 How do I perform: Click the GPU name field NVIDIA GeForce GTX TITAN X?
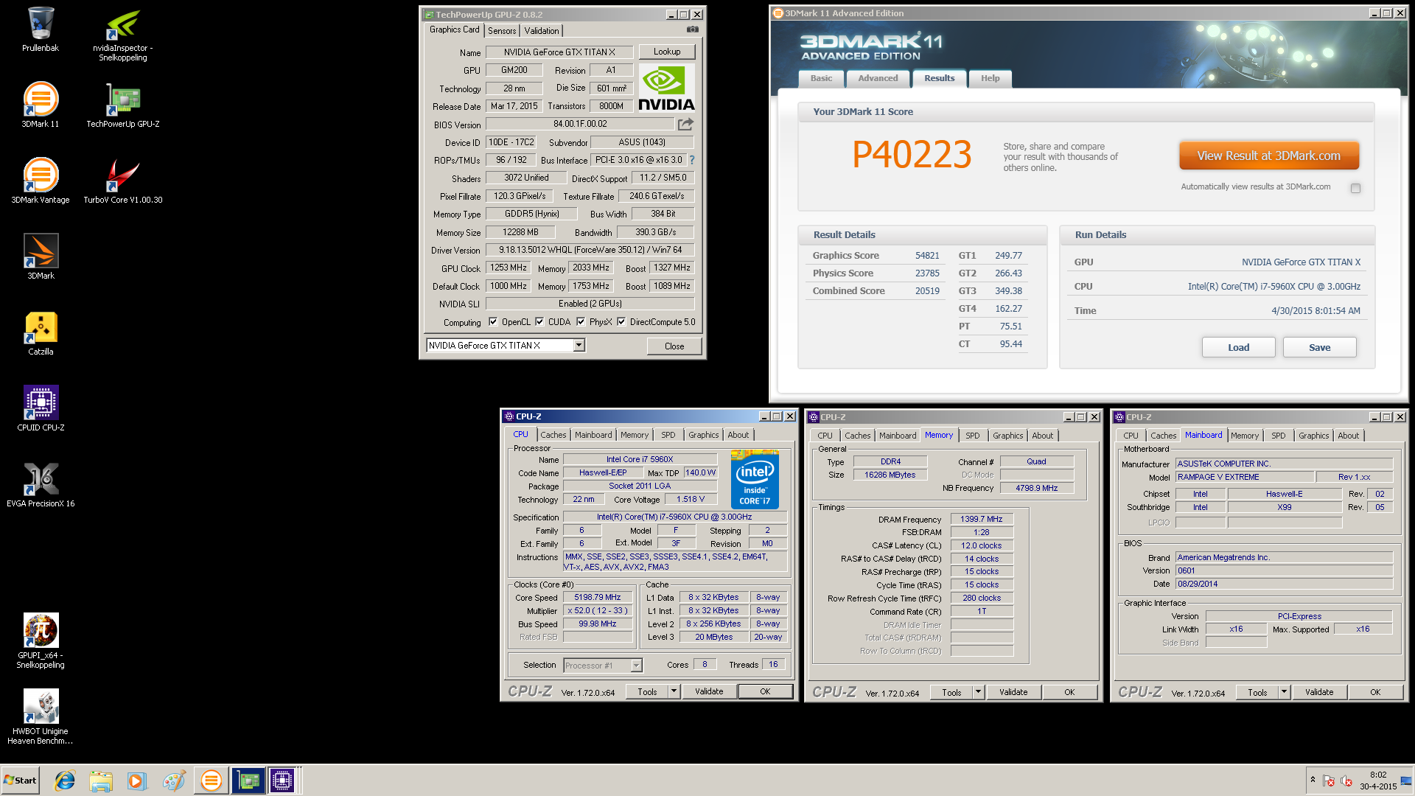(x=559, y=52)
